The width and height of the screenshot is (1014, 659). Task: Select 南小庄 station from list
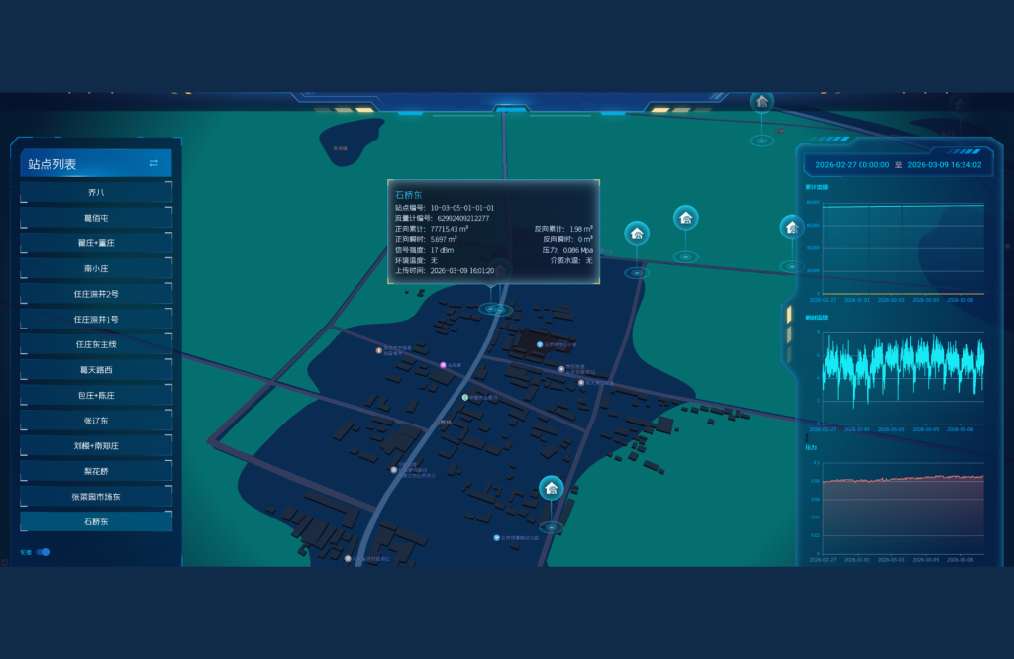(x=96, y=268)
